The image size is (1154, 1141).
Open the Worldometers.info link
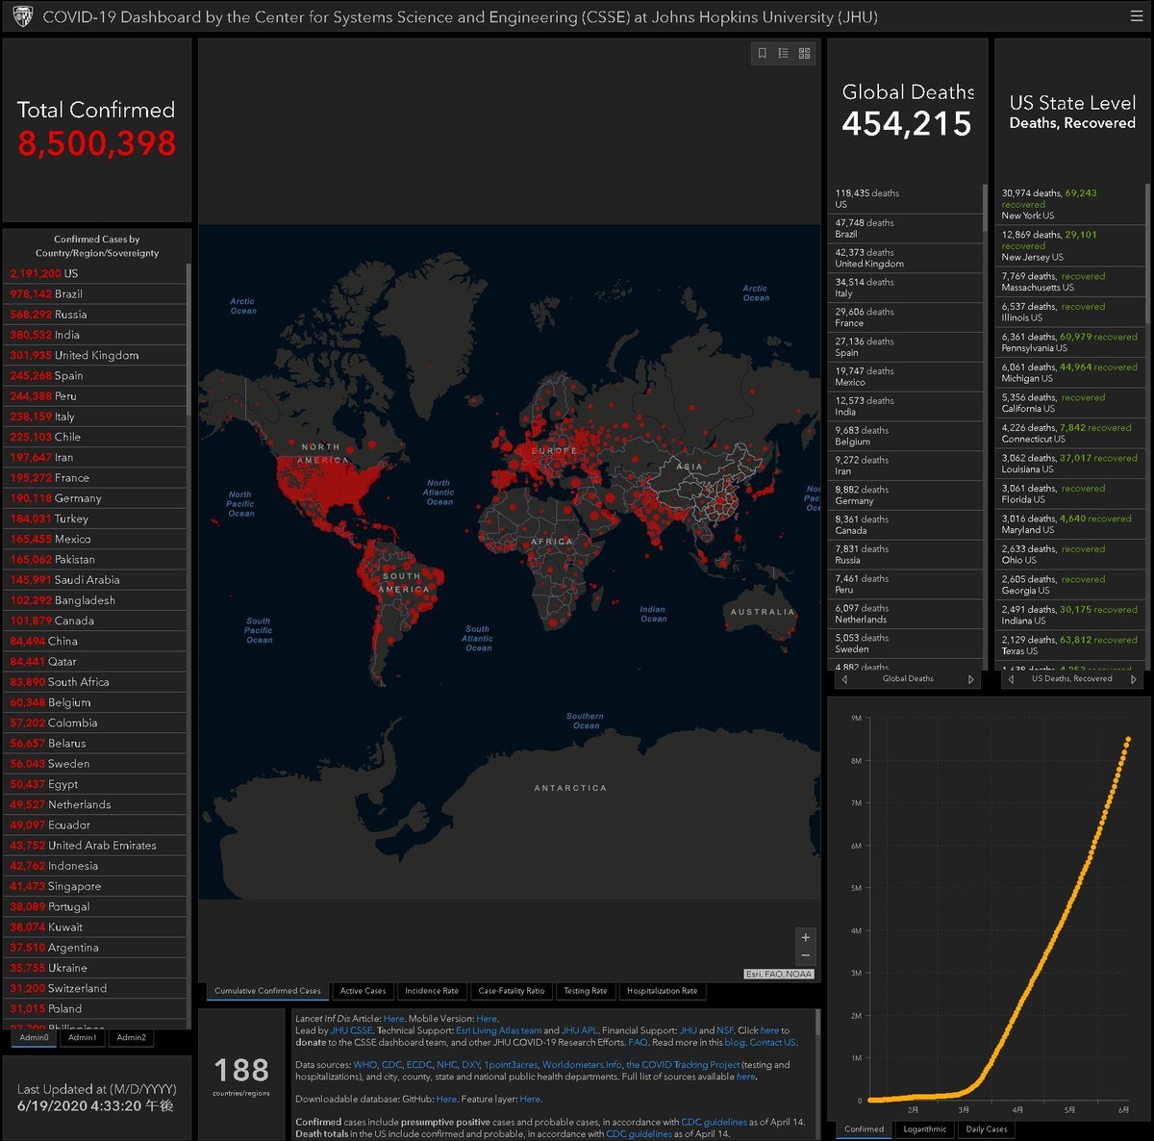point(581,1065)
